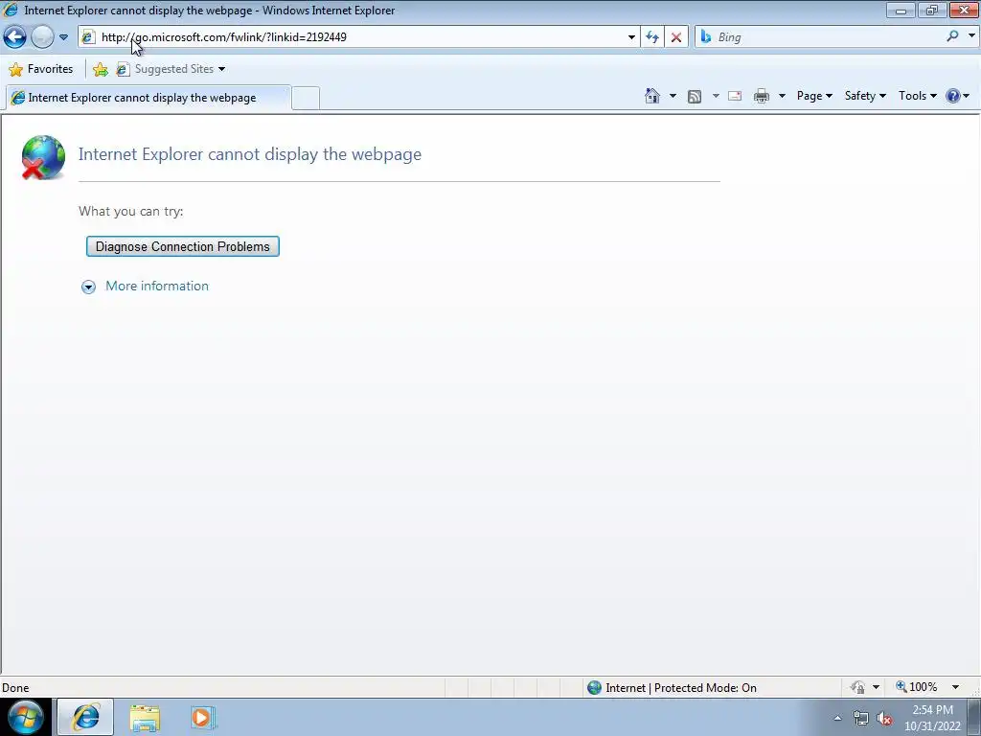Viewport: 981px width, 736px height.
Task: Open the search provider dropdown arrow
Action: (x=971, y=36)
